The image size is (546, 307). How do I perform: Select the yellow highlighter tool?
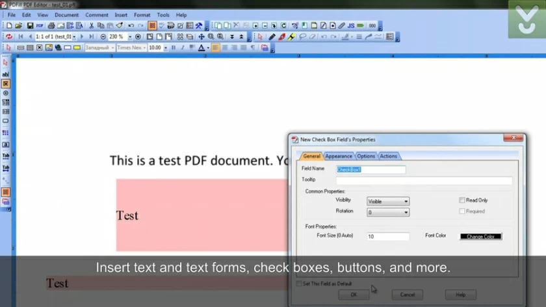coord(291,36)
